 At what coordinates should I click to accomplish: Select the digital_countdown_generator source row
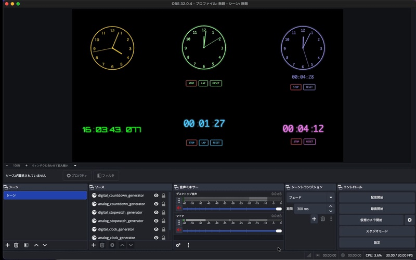129,196
